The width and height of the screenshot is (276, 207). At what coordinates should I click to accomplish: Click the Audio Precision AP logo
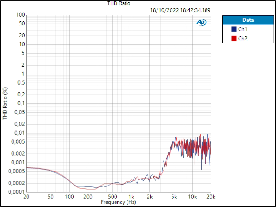tap(201, 22)
